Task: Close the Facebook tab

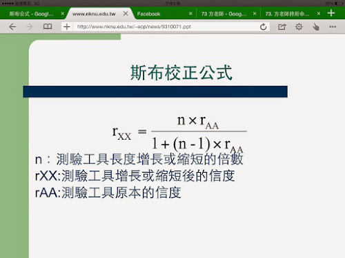Action: tap(190, 14)
